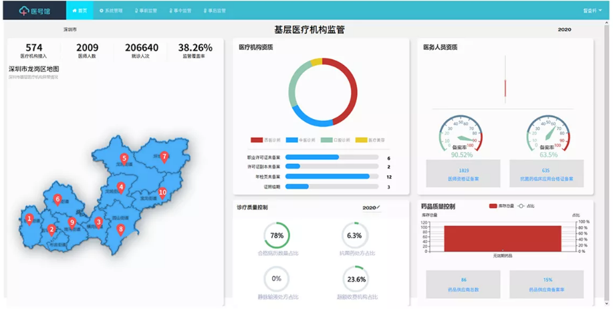Click map marker 4 on Longgang map
Image resolution: width=613 pixels, height=309 pixels.
[x=121, y=189]
